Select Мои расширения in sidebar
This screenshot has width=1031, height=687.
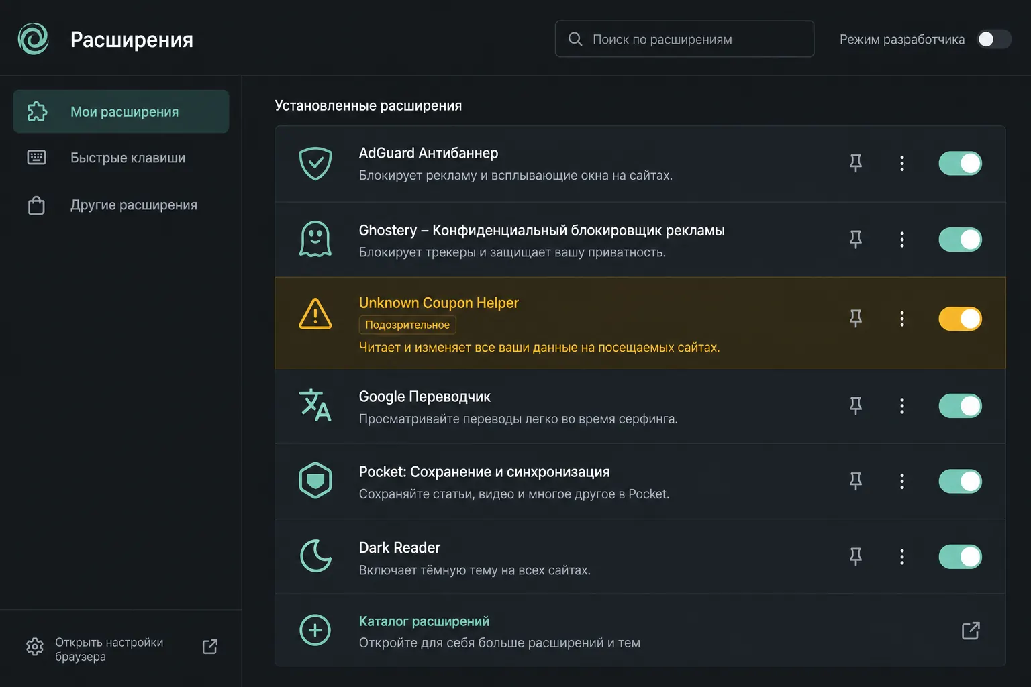tap(121, 111)
